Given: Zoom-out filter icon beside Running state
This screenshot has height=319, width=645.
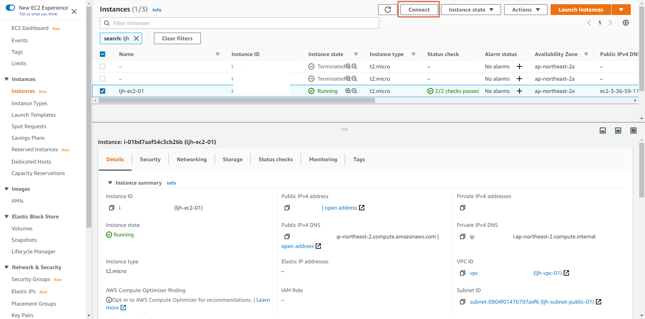Looking at the screenshot, I should tap(354, 91).
